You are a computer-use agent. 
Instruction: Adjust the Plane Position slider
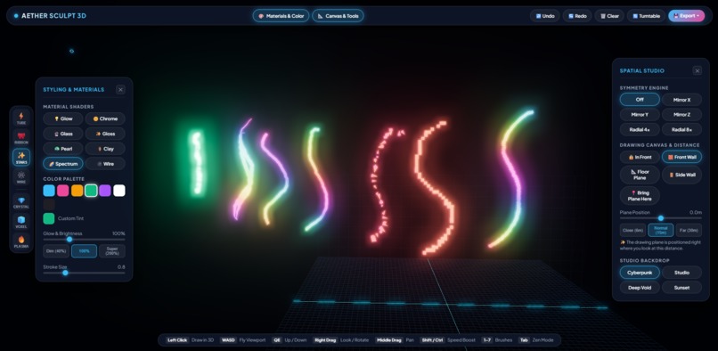point(661,218)
